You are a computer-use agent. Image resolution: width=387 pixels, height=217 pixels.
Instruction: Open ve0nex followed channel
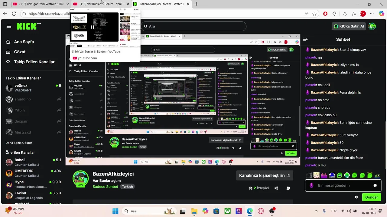click(33, 88)
